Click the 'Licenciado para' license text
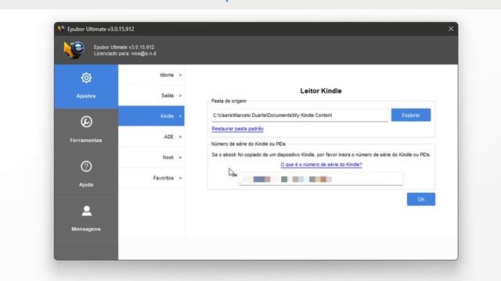Screen dimensions: 501x281 point(125,54)
